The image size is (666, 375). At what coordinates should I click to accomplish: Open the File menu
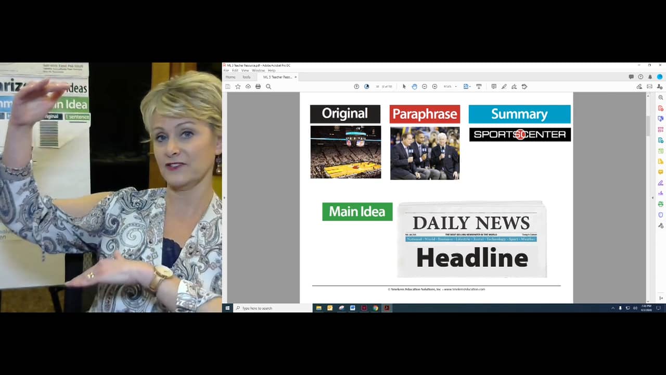(x=226, y=70)
